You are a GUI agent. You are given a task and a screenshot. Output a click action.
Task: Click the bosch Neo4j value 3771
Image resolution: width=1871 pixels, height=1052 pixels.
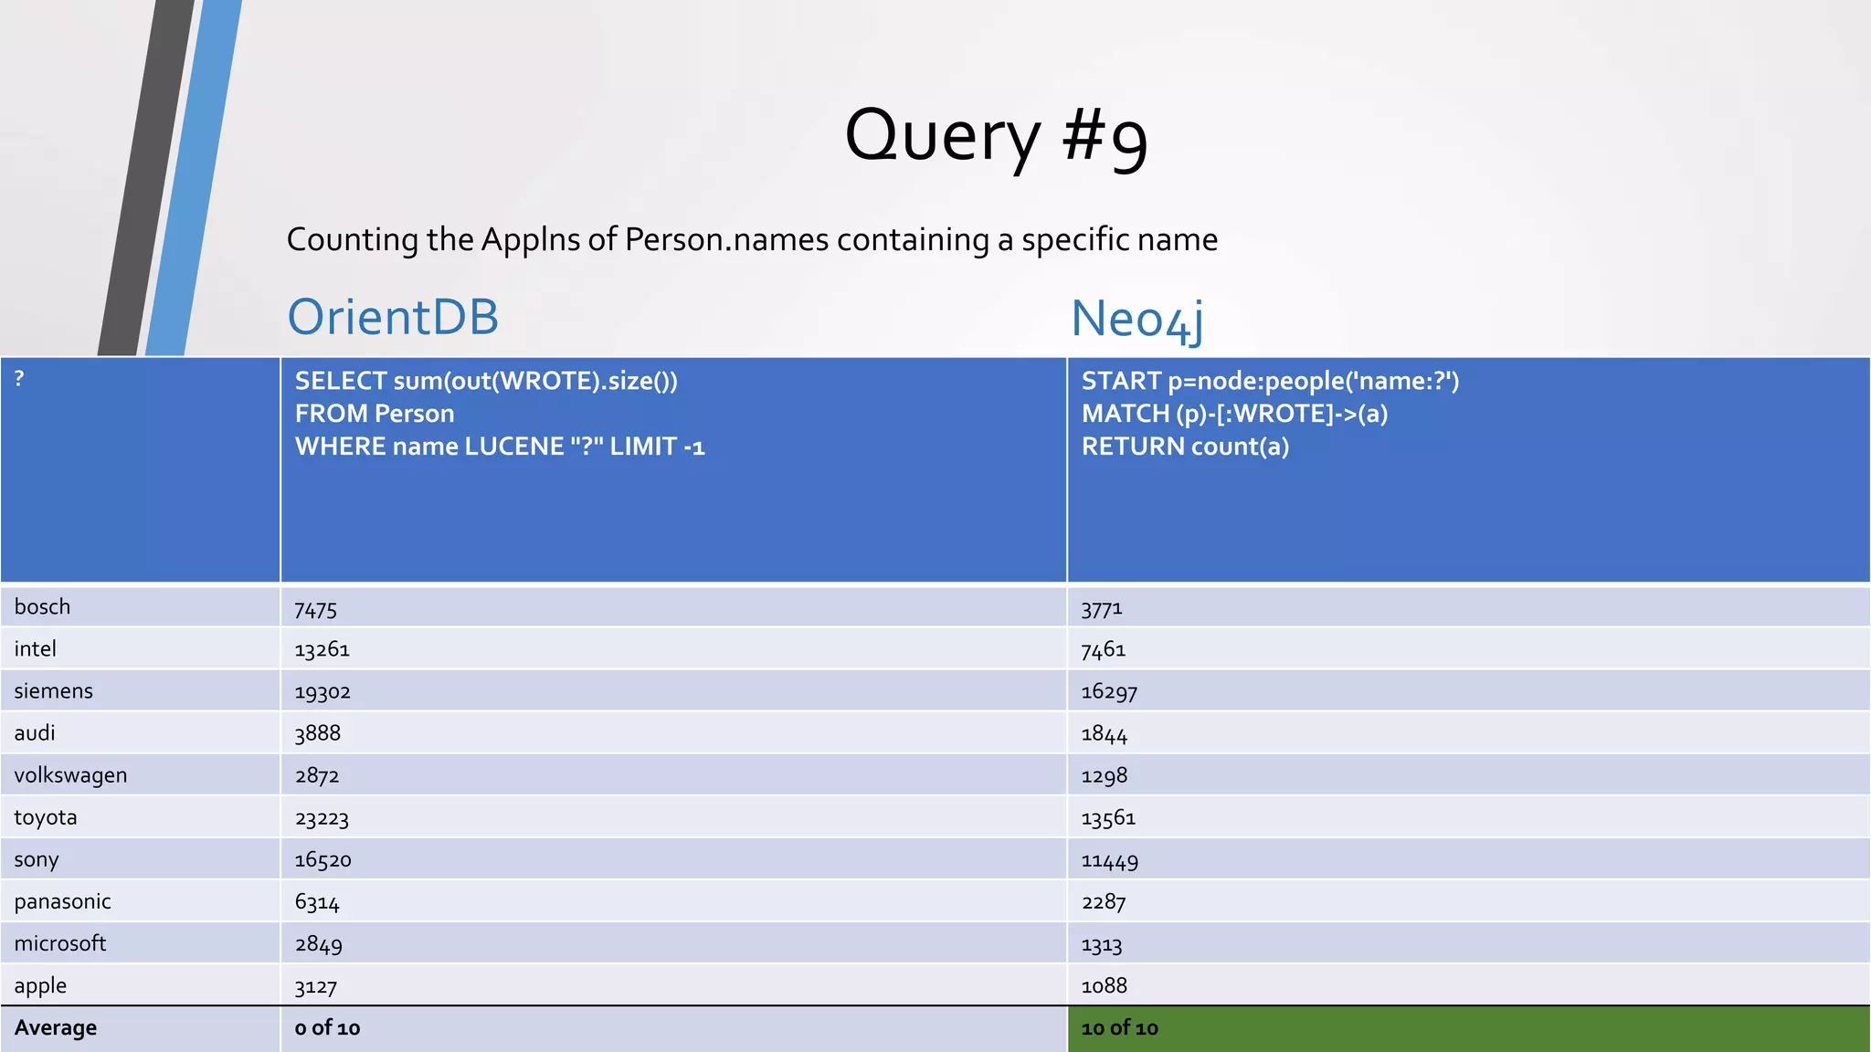point(1102,608)
